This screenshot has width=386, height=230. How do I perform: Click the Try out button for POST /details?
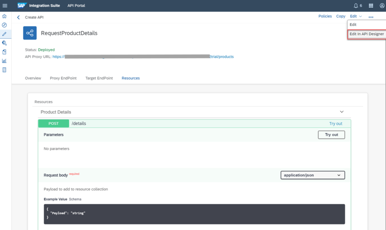(331, 135)
